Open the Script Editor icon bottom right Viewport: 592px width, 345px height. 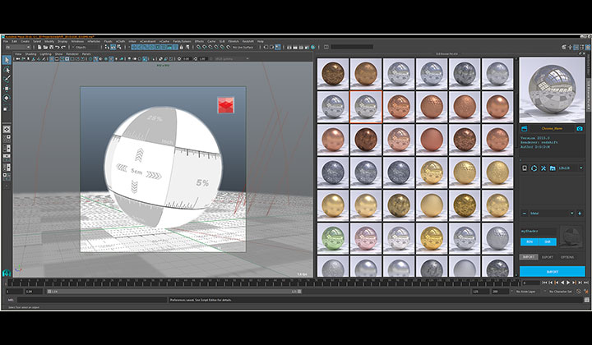pos(587,300)
